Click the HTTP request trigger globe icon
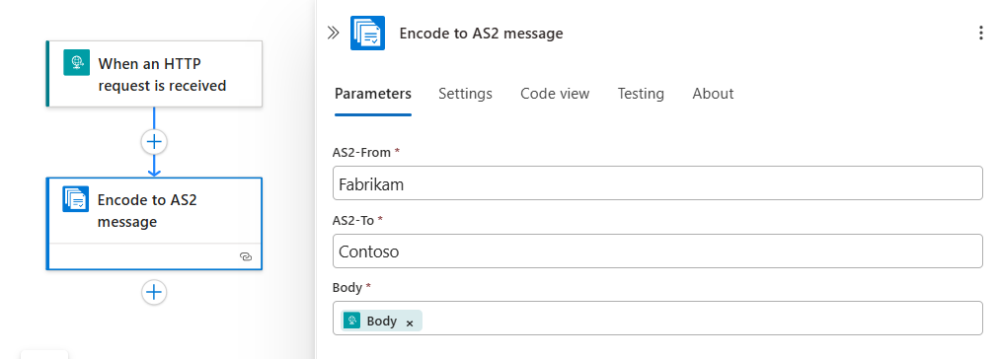 [x=76, y=62]
